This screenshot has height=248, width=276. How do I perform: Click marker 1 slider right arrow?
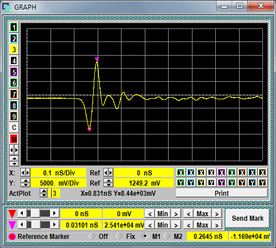coord(55,213)
